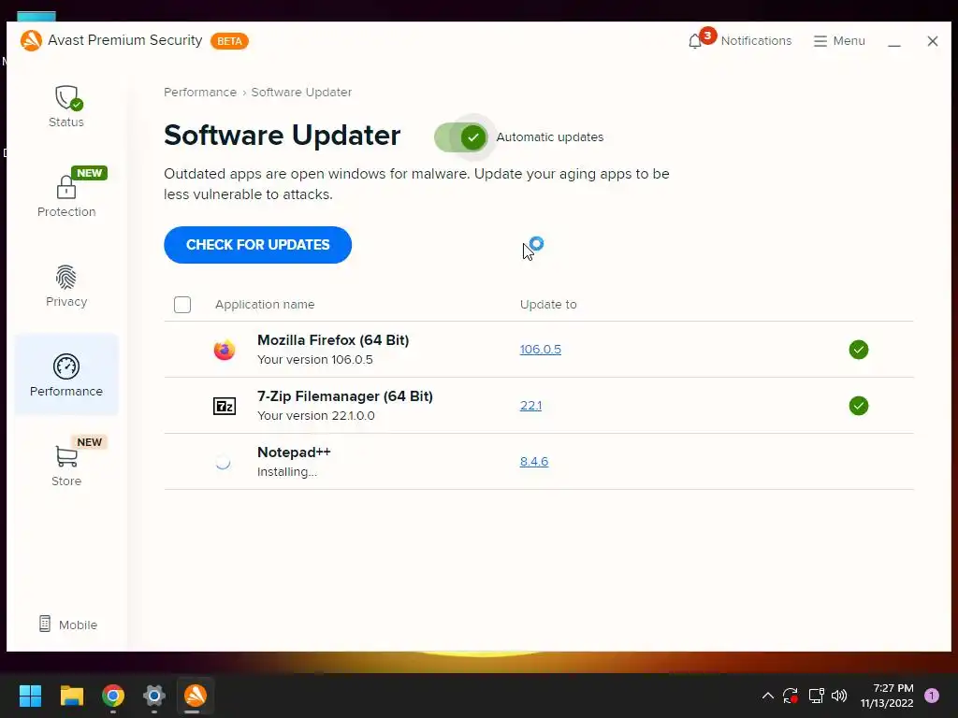Open the Privacy fingerprint section
This screenshot has height=718, width=958.
point(66,286)
